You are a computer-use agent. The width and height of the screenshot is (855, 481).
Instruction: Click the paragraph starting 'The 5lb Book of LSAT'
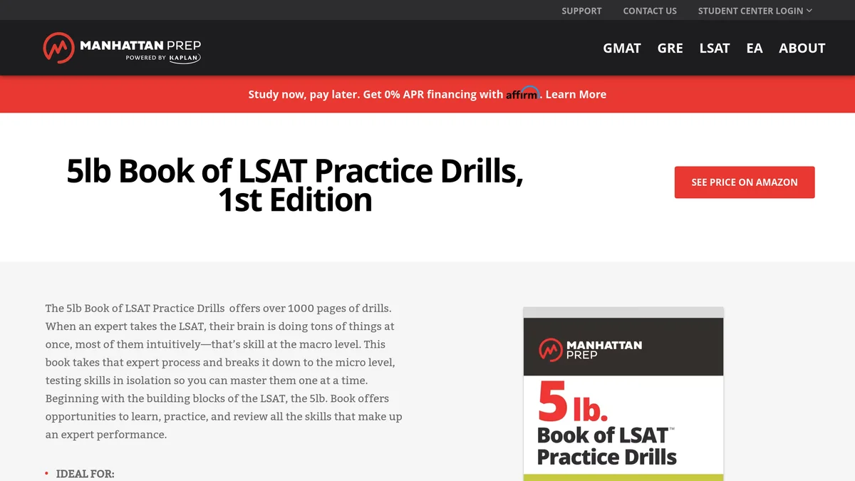pos(224,371)
